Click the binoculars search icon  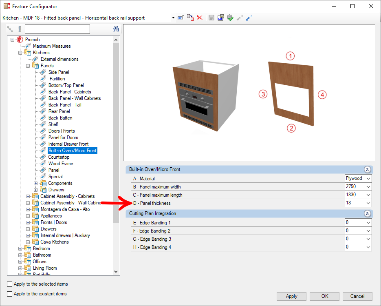pos(116,29)
